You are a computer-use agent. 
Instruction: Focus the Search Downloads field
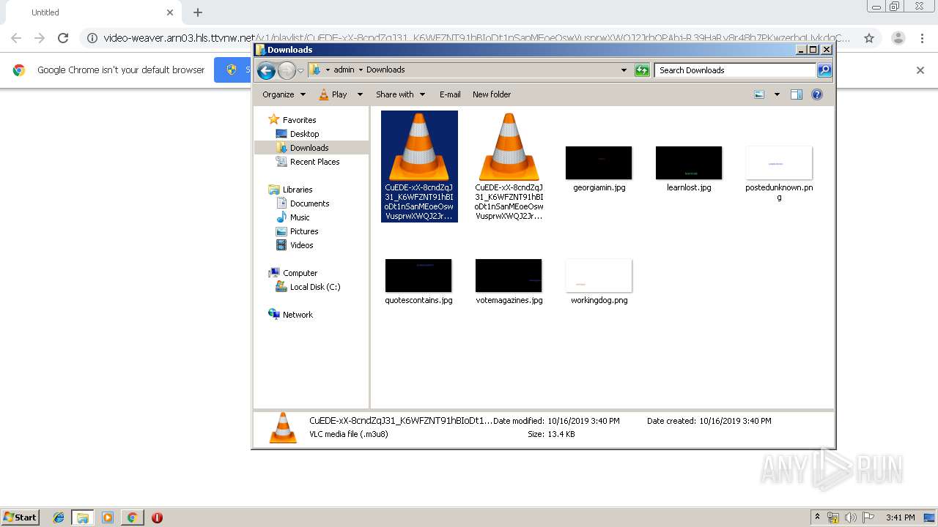736,70
